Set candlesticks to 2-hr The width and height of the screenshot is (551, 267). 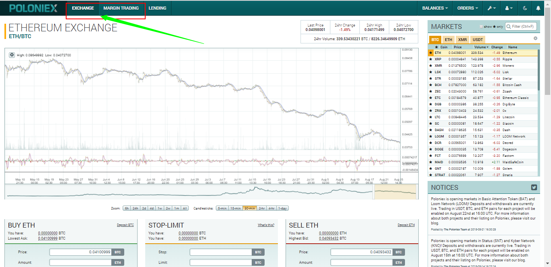262,208
